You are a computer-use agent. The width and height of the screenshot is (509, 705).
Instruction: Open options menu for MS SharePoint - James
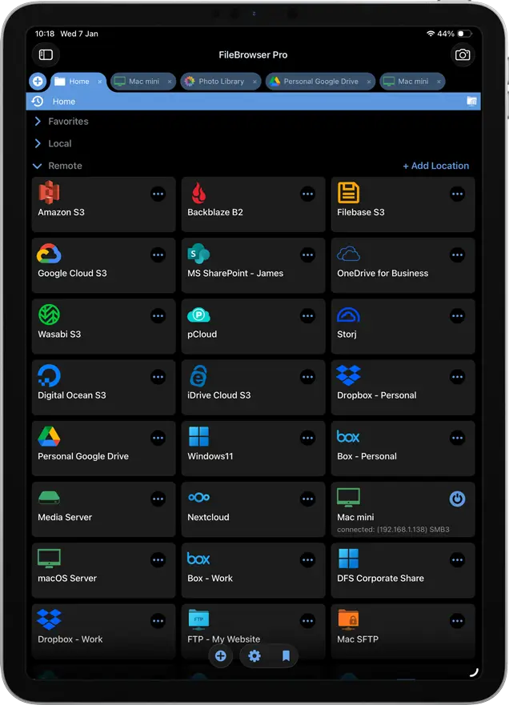pos(307,255)
